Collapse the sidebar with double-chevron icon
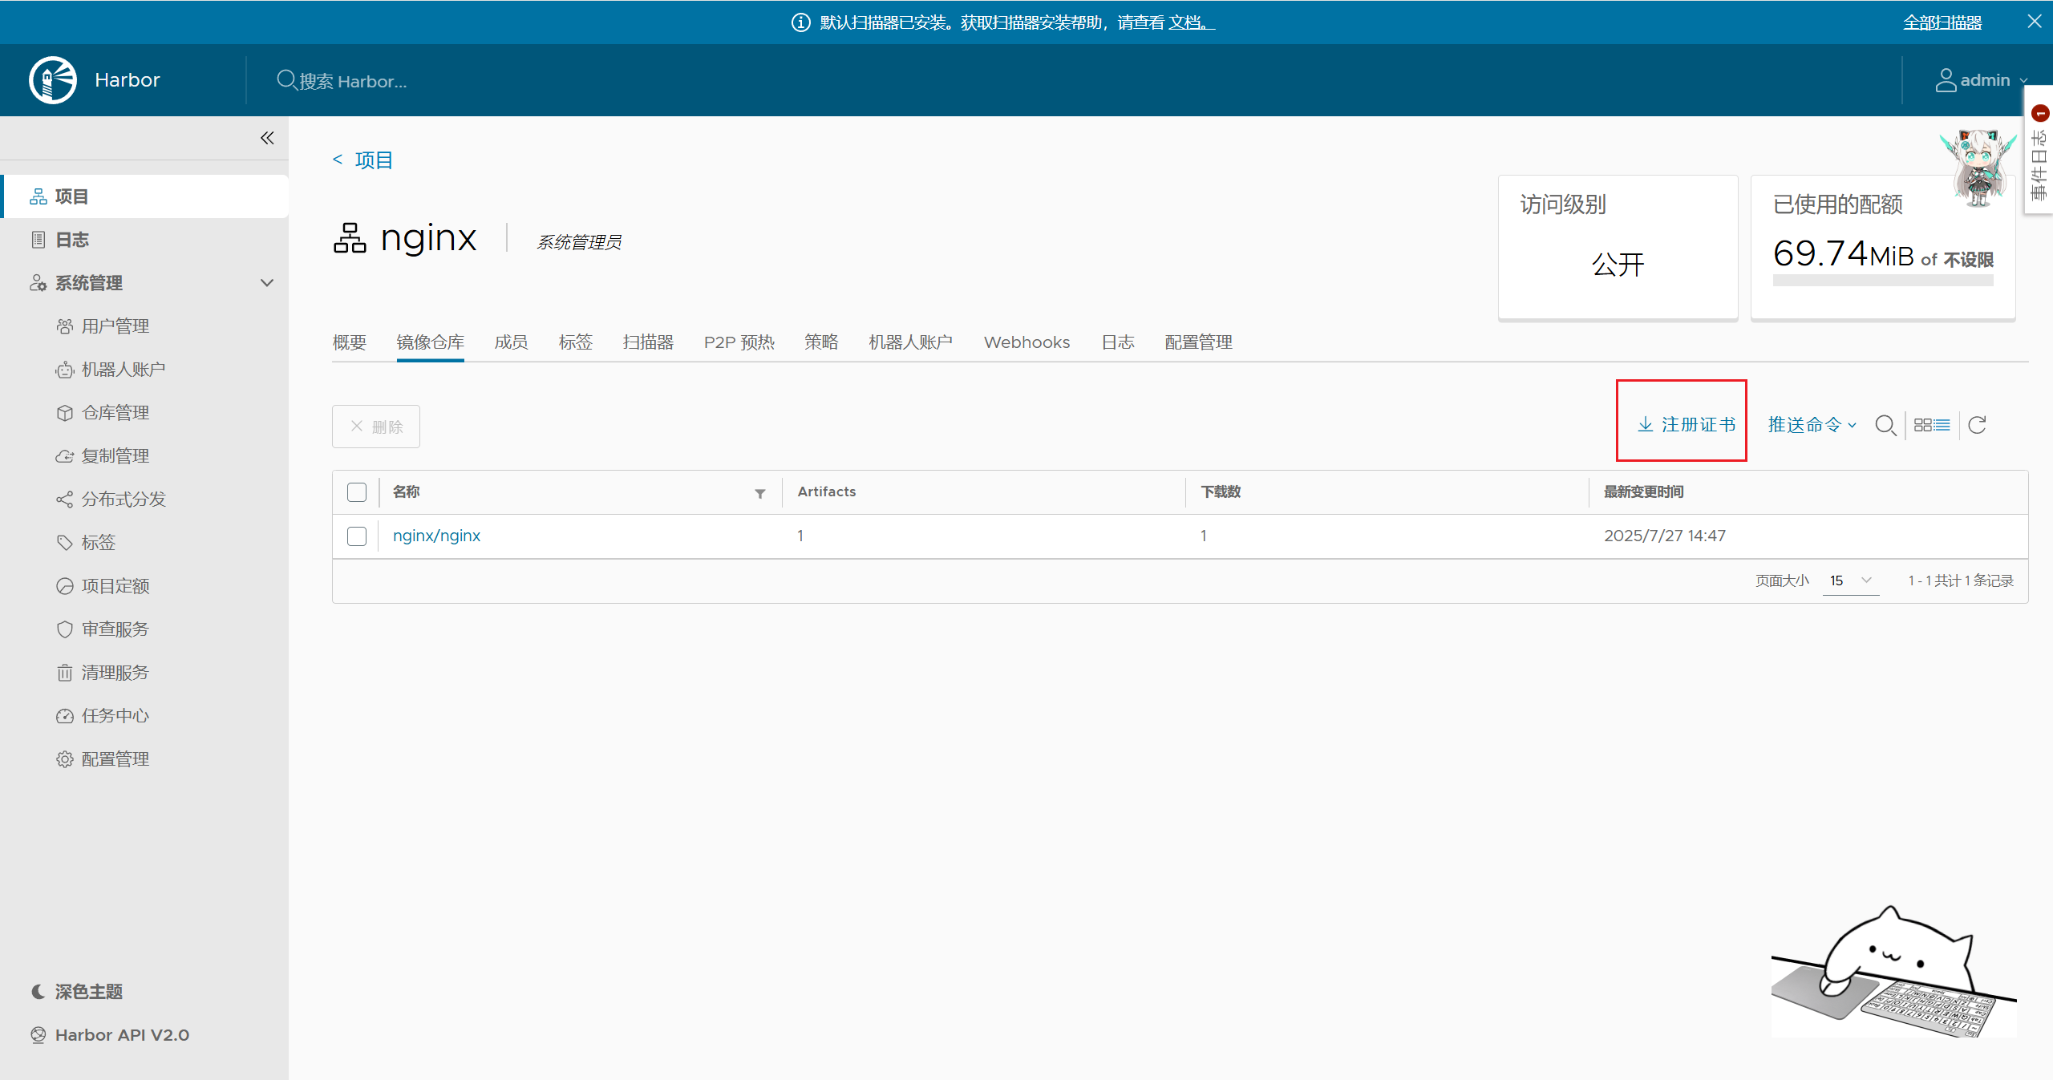Screen dimensions: 2053x1080 click(267, 138)
